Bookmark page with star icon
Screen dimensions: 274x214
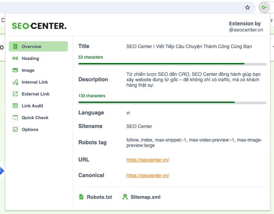tap(248, 7)
